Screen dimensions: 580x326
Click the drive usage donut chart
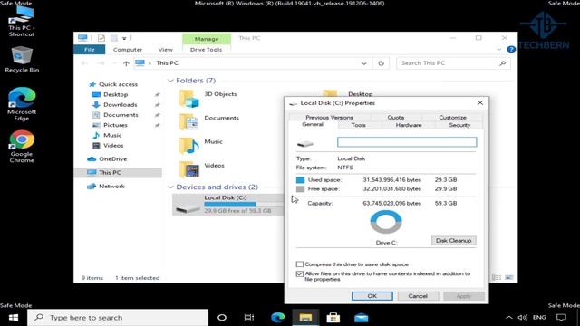point(386,222)
